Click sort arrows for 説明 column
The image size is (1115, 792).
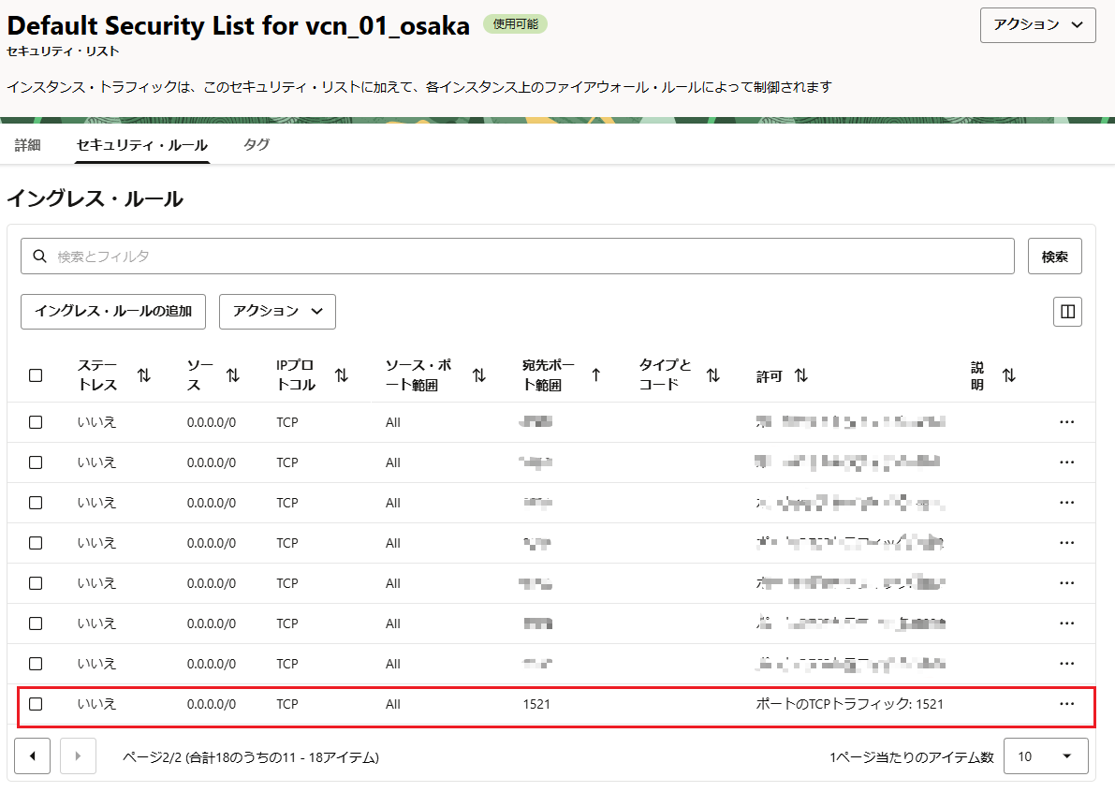[1008, 375]
